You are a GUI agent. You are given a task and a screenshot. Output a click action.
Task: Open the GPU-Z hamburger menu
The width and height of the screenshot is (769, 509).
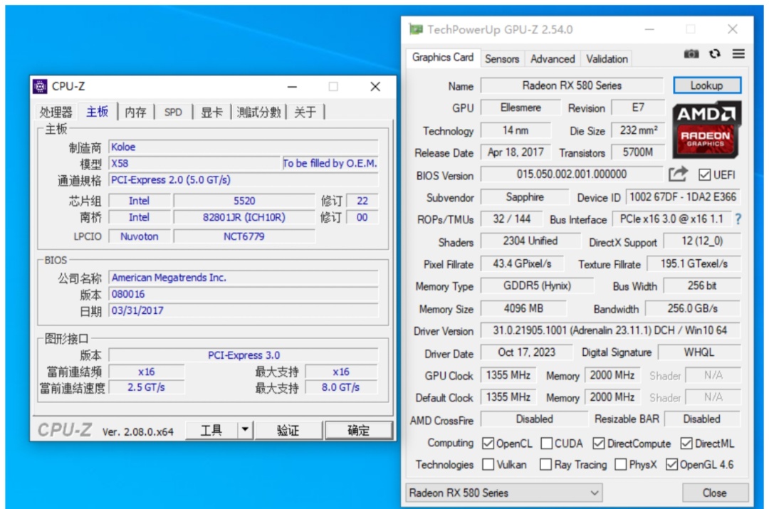pyautogui.click(x=738, y=54)
